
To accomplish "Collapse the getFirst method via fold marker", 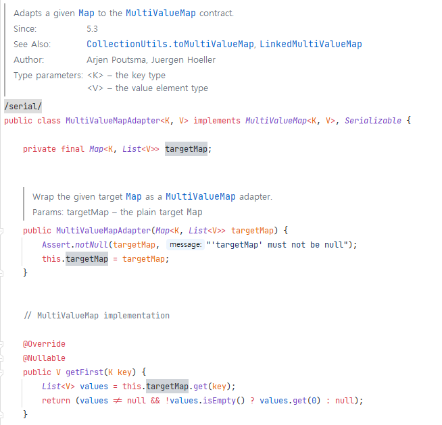I will 1,372.
